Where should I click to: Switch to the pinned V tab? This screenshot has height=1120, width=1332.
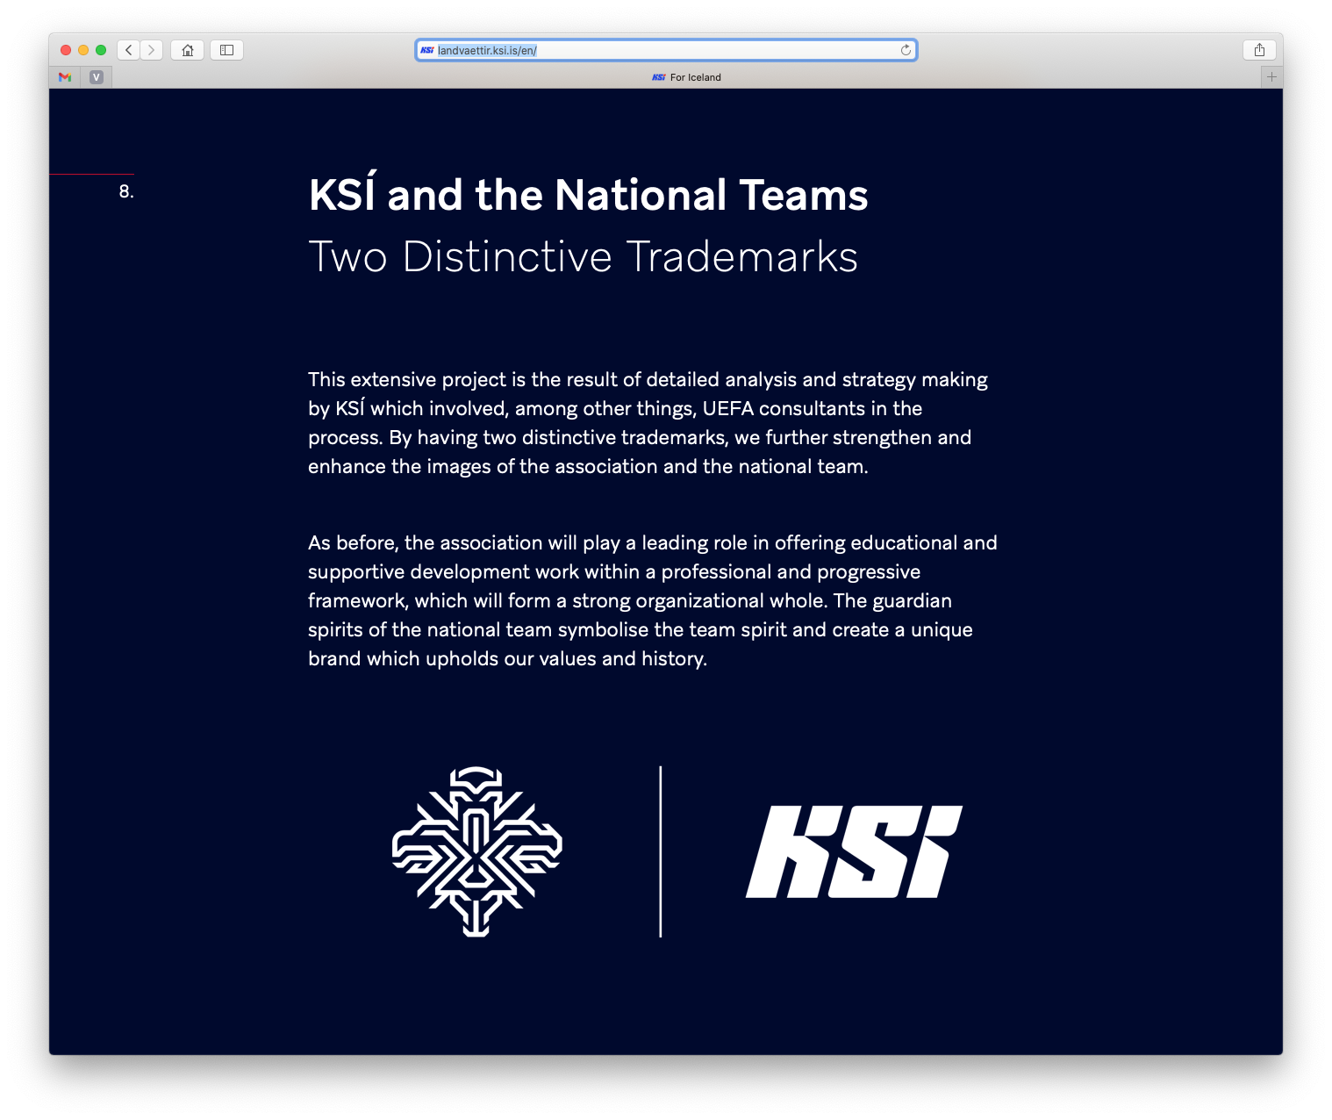97,77
